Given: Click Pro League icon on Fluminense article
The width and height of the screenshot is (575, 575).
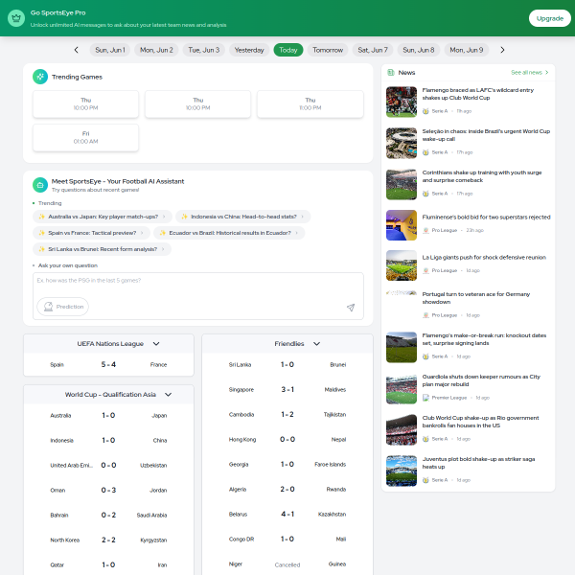Looking at the screenshot, I should point(425,230).
